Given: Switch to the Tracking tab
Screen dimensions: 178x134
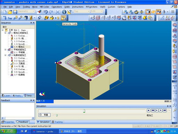Looking at the screenshot, I should click(x=57, y=122).
